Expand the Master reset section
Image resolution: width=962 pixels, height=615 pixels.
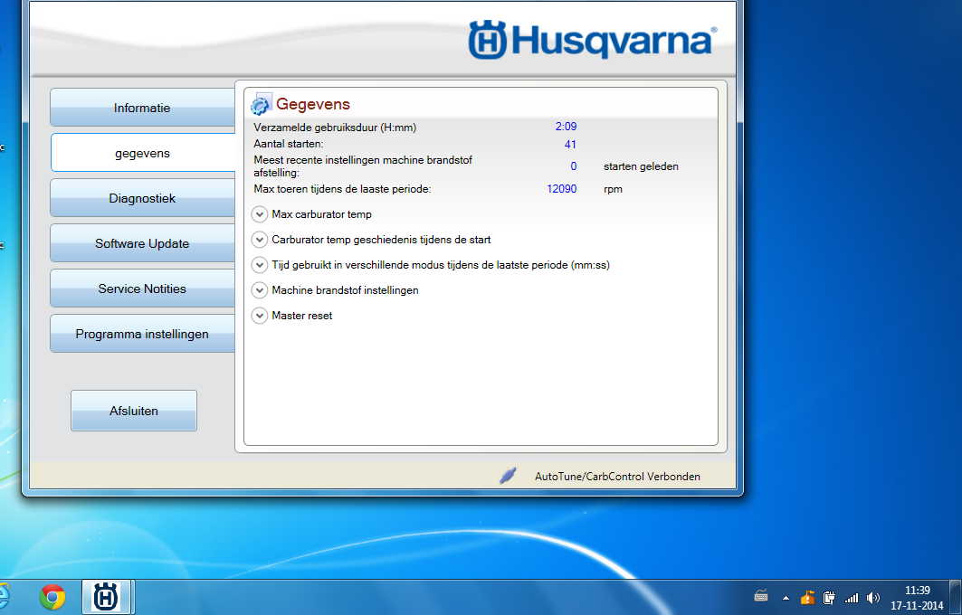click(260, 316)
